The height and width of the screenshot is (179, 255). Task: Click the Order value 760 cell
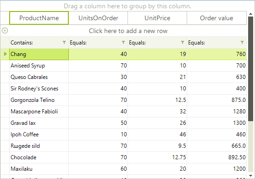(217, 54)
